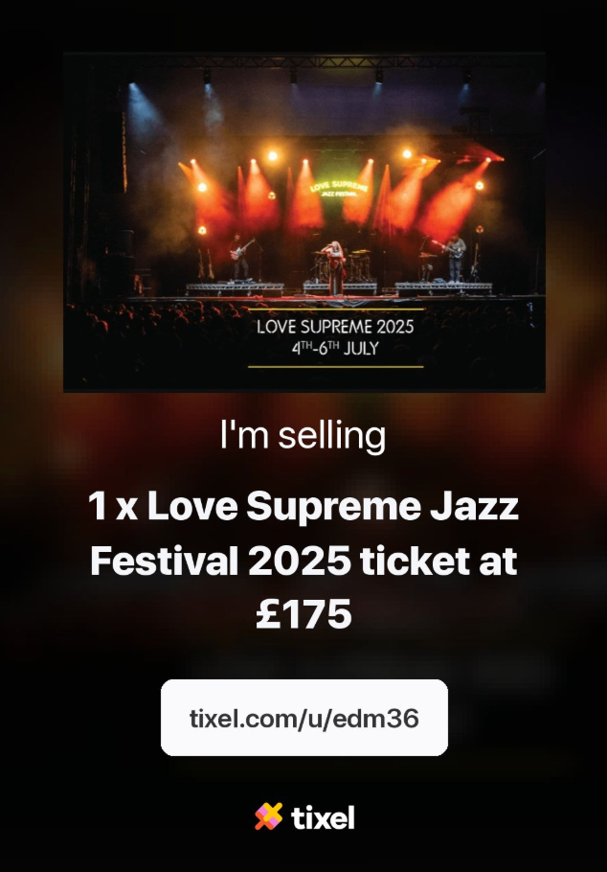This screenshot has width=607, height=872.
Task: Click the tixel wordmark at the bottom
Action: coord(323,817)
